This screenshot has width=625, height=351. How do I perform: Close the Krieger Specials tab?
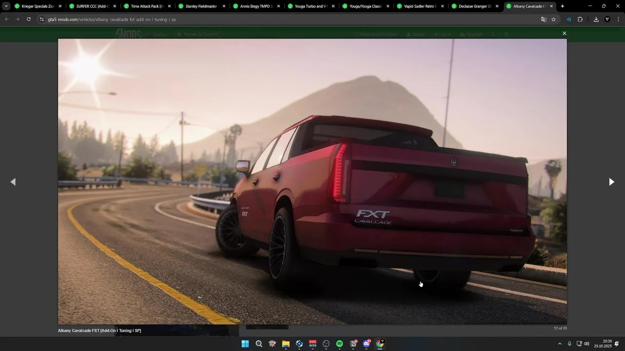(60, 6)
